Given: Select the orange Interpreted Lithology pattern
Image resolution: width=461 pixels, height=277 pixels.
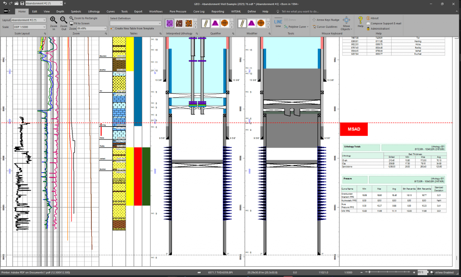Looking at the screenshot, I should pos(189,23).
